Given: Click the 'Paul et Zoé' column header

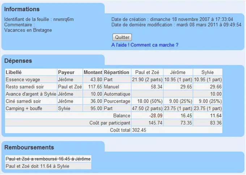Looking at the screenshot, I should [147, 72].
